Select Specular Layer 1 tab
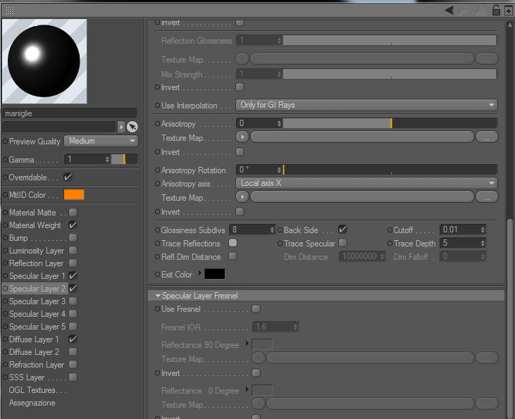Viewport: 515px width, 419px height. (x=37, y=276)
